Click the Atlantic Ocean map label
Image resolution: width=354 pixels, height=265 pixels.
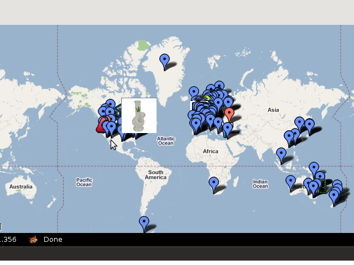166,141
